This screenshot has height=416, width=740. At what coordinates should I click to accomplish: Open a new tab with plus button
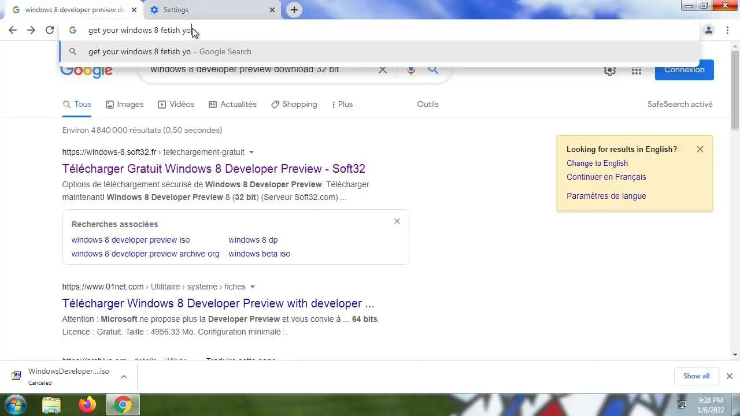pyautogui.click(x=294, y=10)
